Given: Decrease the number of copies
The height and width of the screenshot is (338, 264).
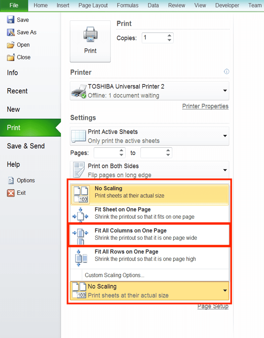Looking at the screenshot, I should click(169, 40).
